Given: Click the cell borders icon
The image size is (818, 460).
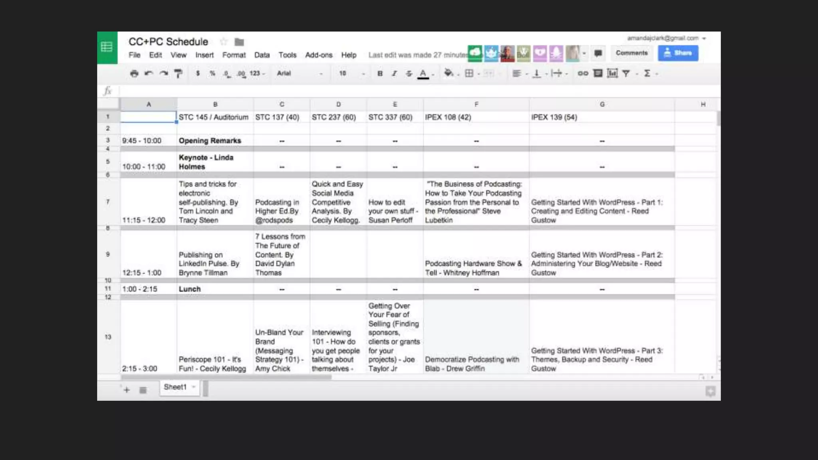Looking at the screenshot, I should (x=469, y=73).
